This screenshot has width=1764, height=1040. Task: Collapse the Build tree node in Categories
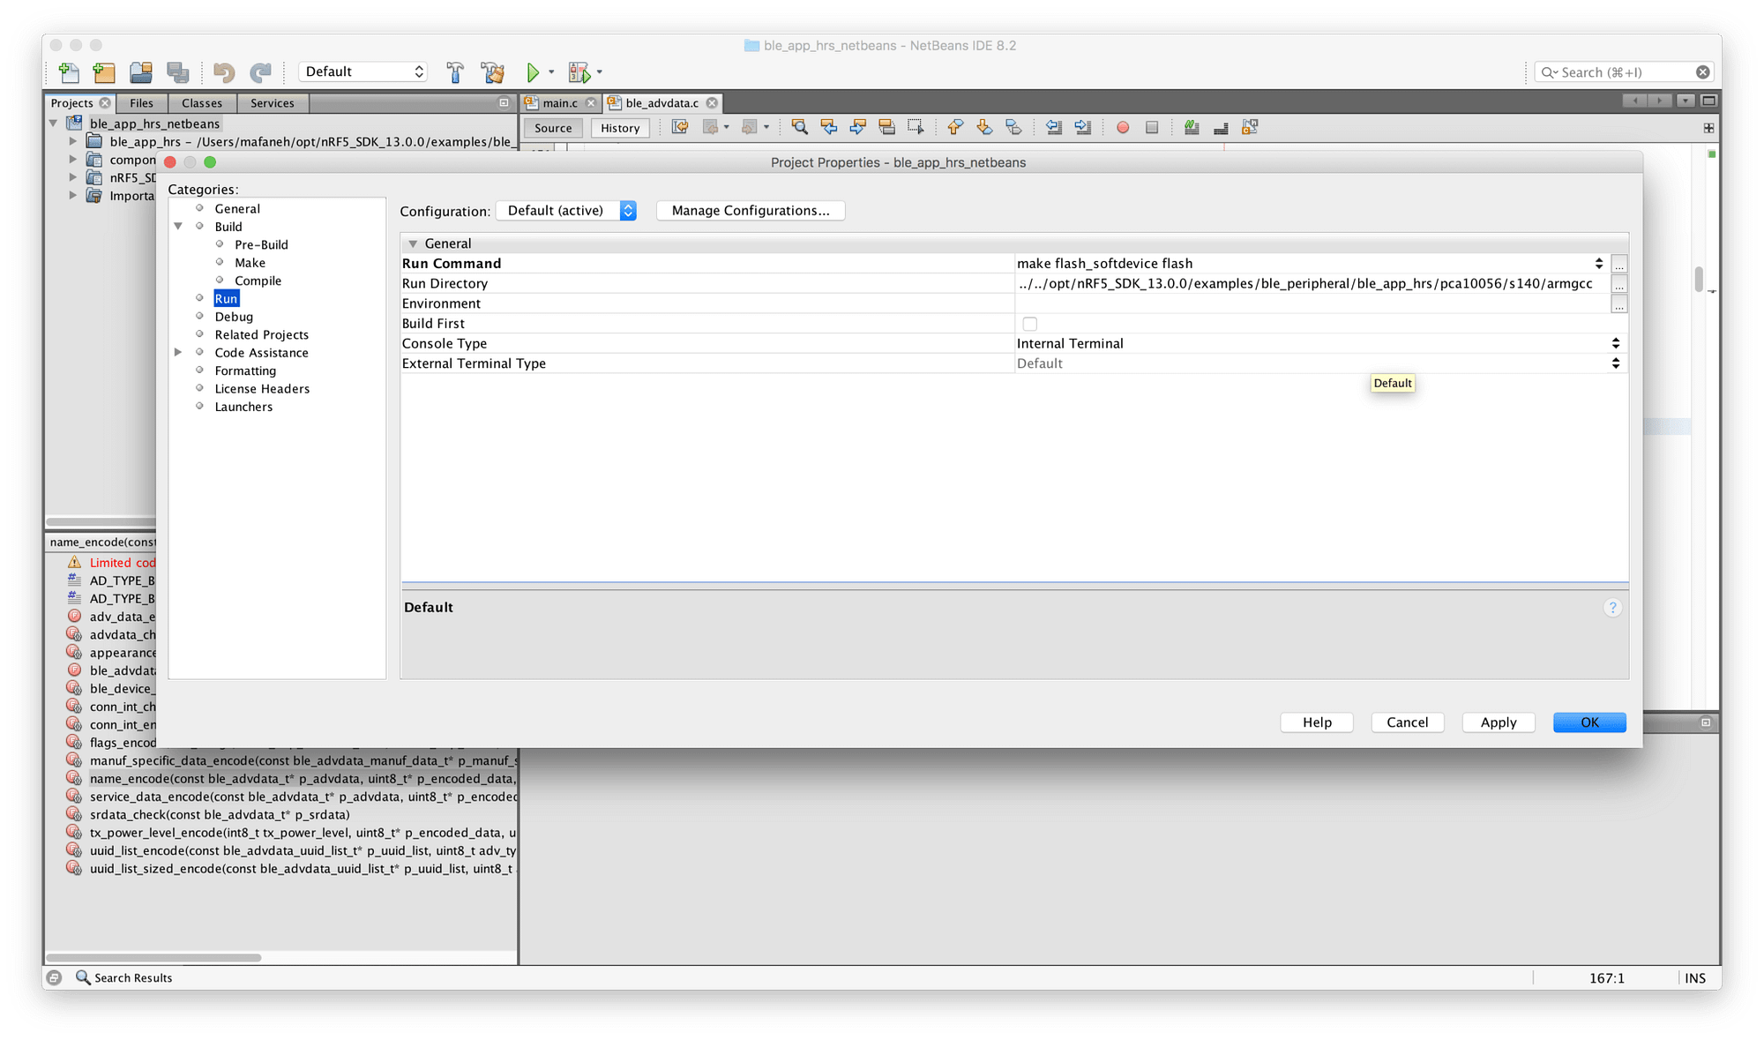179,226
